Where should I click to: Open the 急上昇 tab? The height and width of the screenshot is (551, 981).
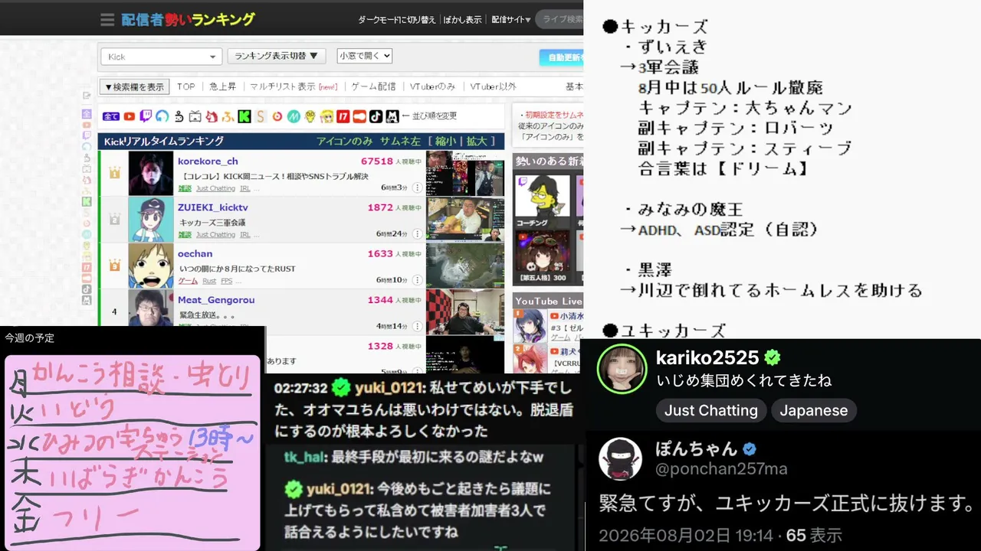(x=223, y=86)
